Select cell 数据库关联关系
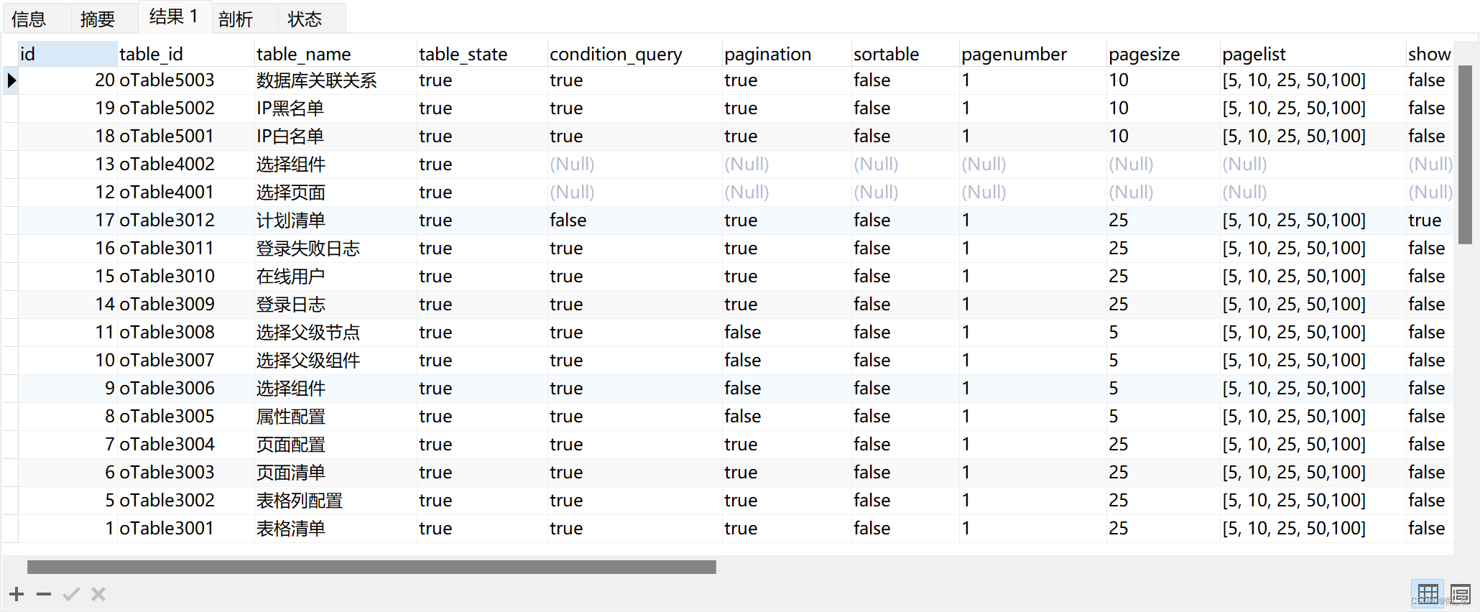Screen dimensions: 1480x612 [336, 80]
